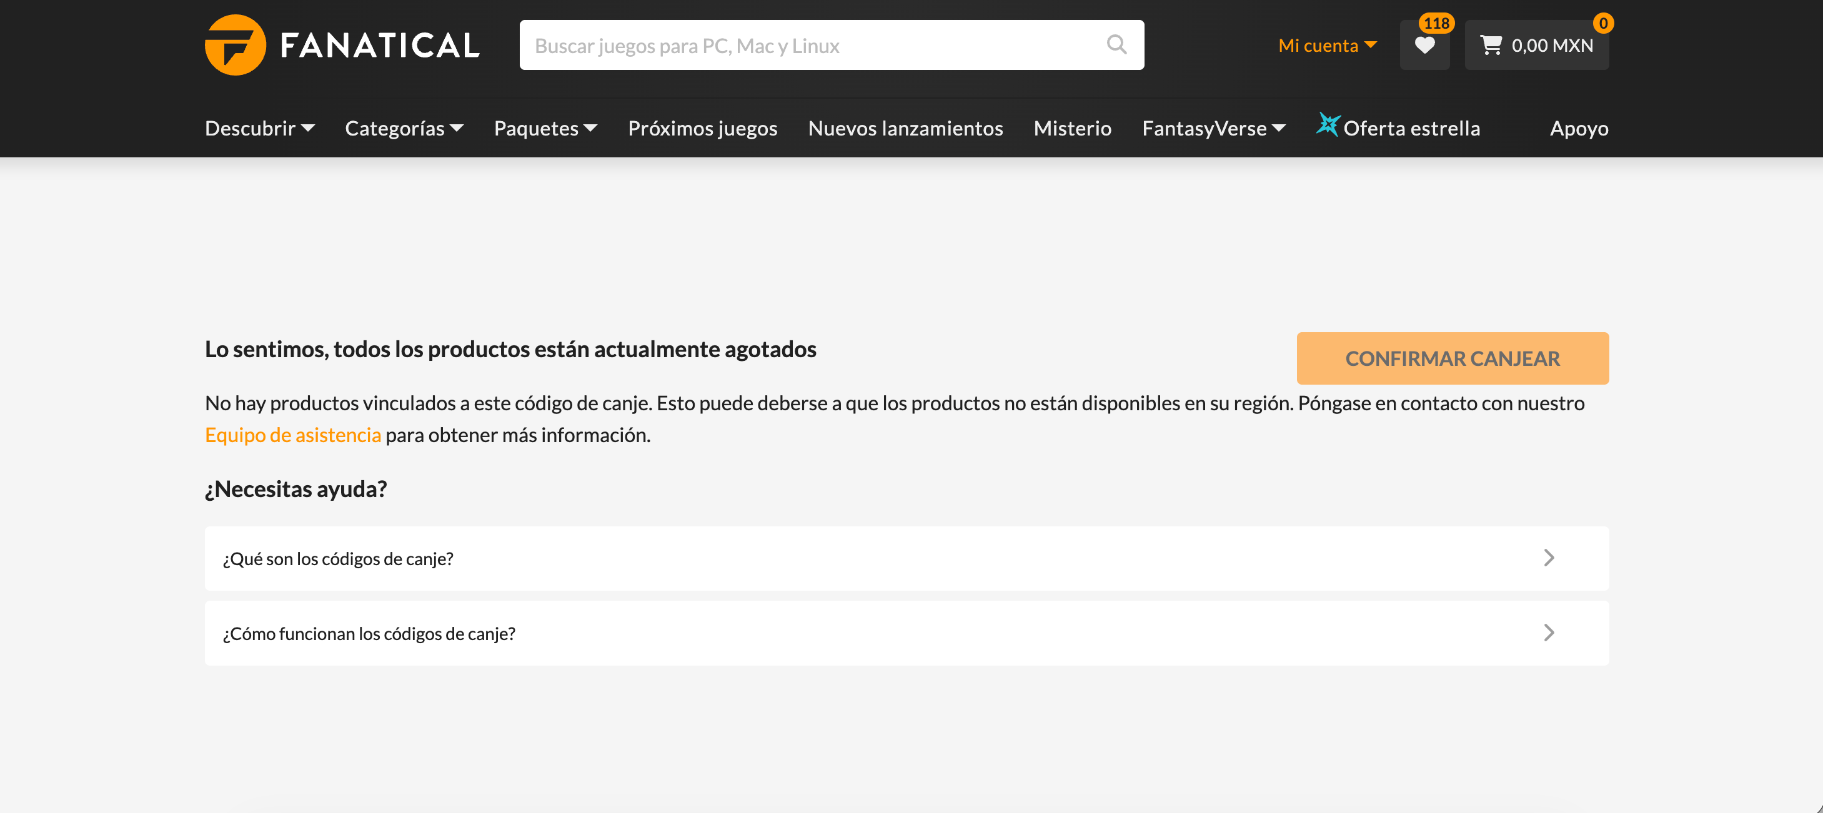Click the search magnifier icon
1823x813 pixels.
coord(1116,44)
